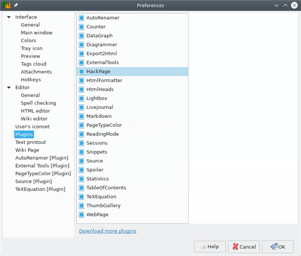Viewport: 301px width, 256px height.
Task: Open Colors settings under Interface
Action: (29, 41)
